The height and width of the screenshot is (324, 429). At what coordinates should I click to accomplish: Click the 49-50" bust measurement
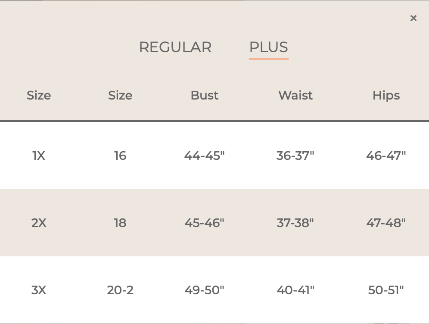204,290
